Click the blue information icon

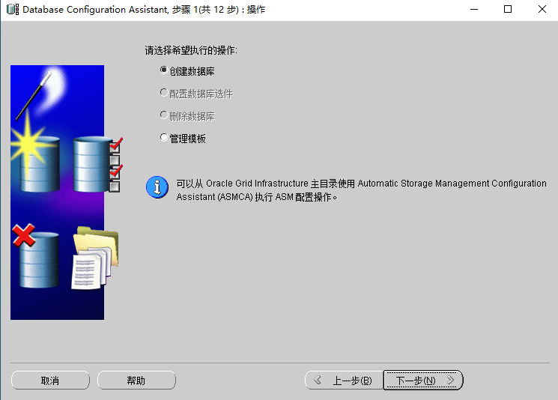pyautogui.click(x=157, y=187)
